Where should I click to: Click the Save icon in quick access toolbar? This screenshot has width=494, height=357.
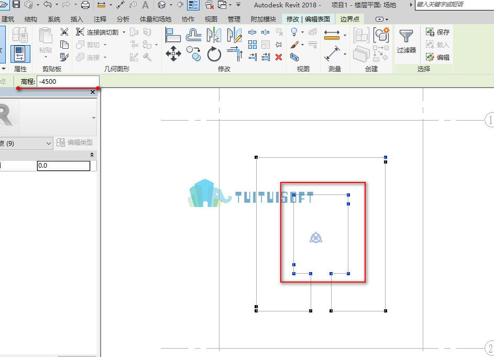click(16, 4)
